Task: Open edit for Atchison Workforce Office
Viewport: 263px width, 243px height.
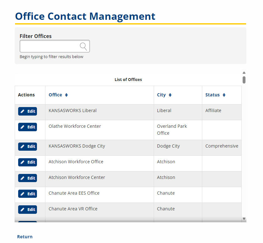Action: click(28, 162)
